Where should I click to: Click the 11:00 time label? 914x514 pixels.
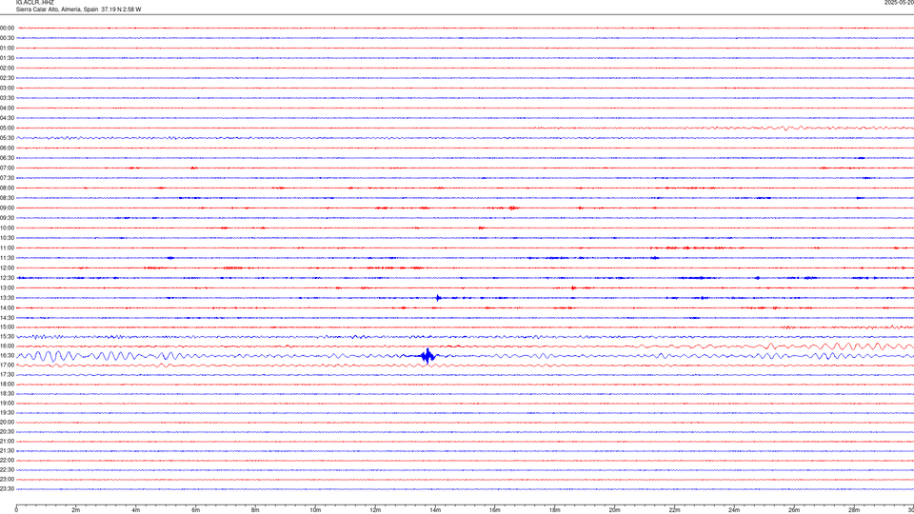click(7, 247)
